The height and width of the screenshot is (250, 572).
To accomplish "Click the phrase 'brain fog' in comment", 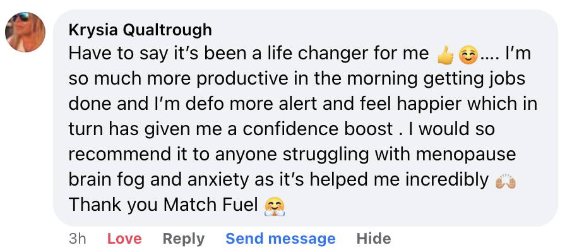I will (107, 181).
